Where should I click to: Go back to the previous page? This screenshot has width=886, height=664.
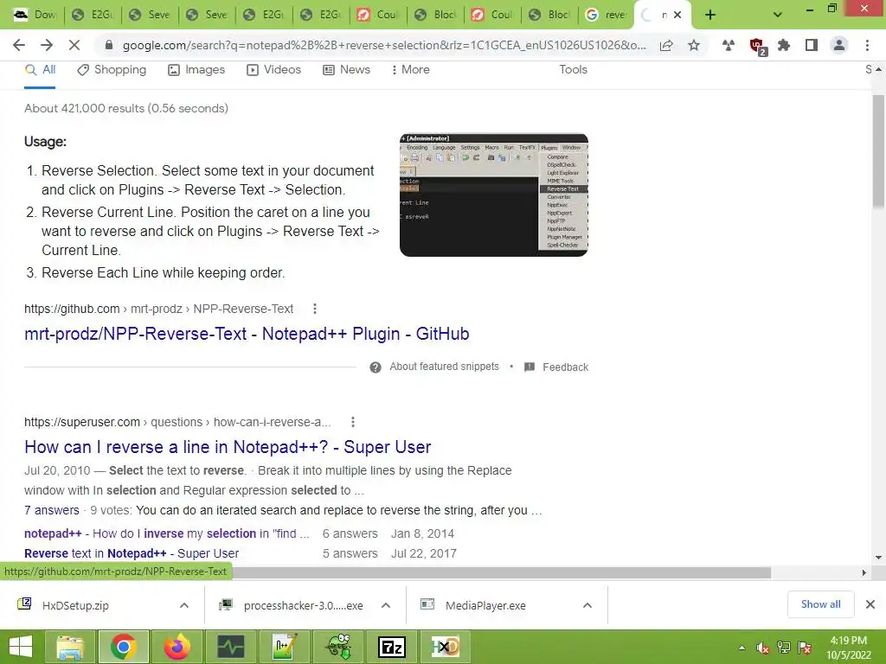19,45
